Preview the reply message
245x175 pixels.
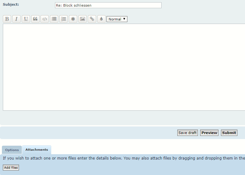tap(209, 133)
